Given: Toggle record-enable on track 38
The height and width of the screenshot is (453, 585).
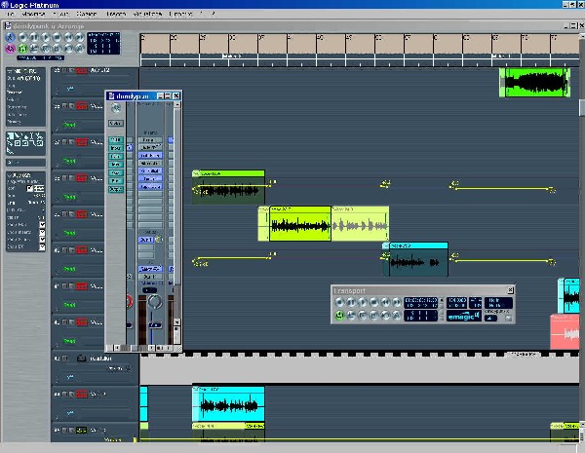Looking at the screenshot, I should coord(82,178).
